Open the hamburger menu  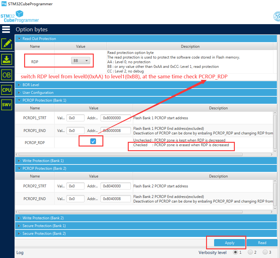(x=6, y=29)
